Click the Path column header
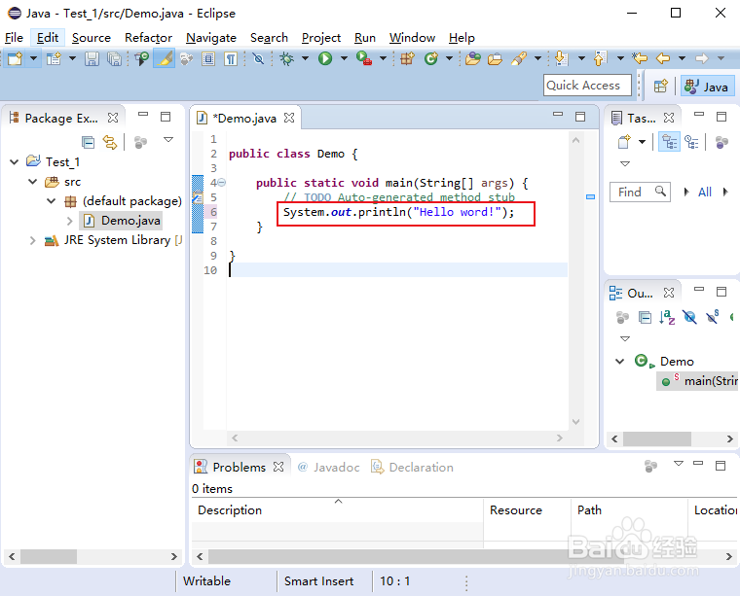The width and height of the screenshot is (740, 596). click(629, 510)
